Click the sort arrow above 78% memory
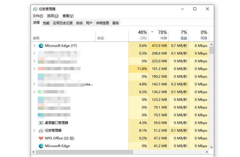Viewport: 240px width, 157px height. pos(152,32)
